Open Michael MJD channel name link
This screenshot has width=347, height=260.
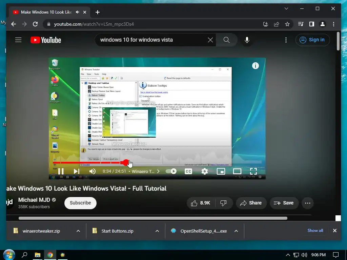(34, 200)
